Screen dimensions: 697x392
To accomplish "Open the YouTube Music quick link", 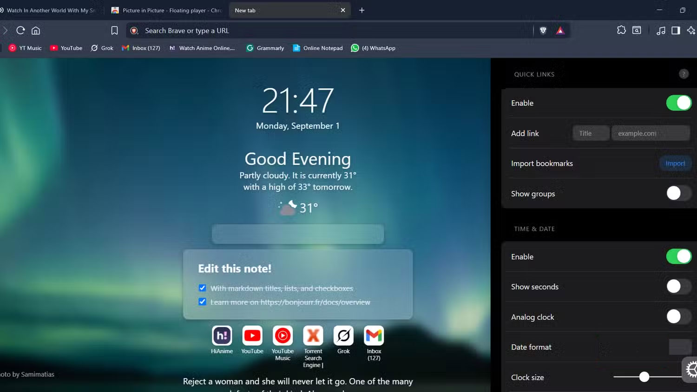I will point(283,336).
